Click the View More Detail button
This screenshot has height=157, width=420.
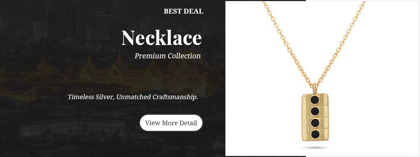point(171,123)
